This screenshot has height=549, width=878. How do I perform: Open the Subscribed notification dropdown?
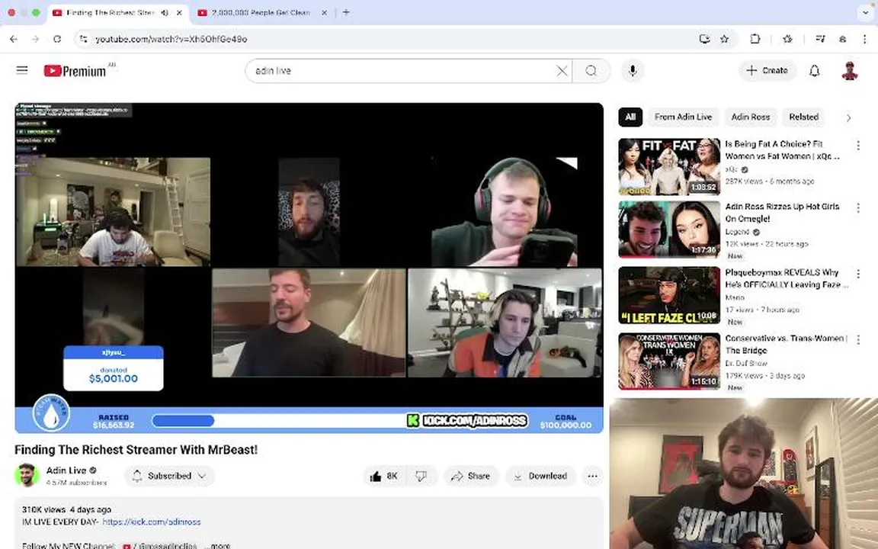[x=169, y=476]
